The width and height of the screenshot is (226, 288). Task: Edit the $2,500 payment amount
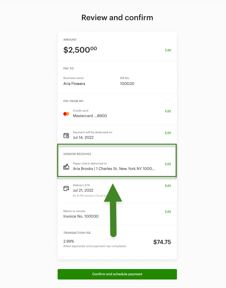pos(168,50)
